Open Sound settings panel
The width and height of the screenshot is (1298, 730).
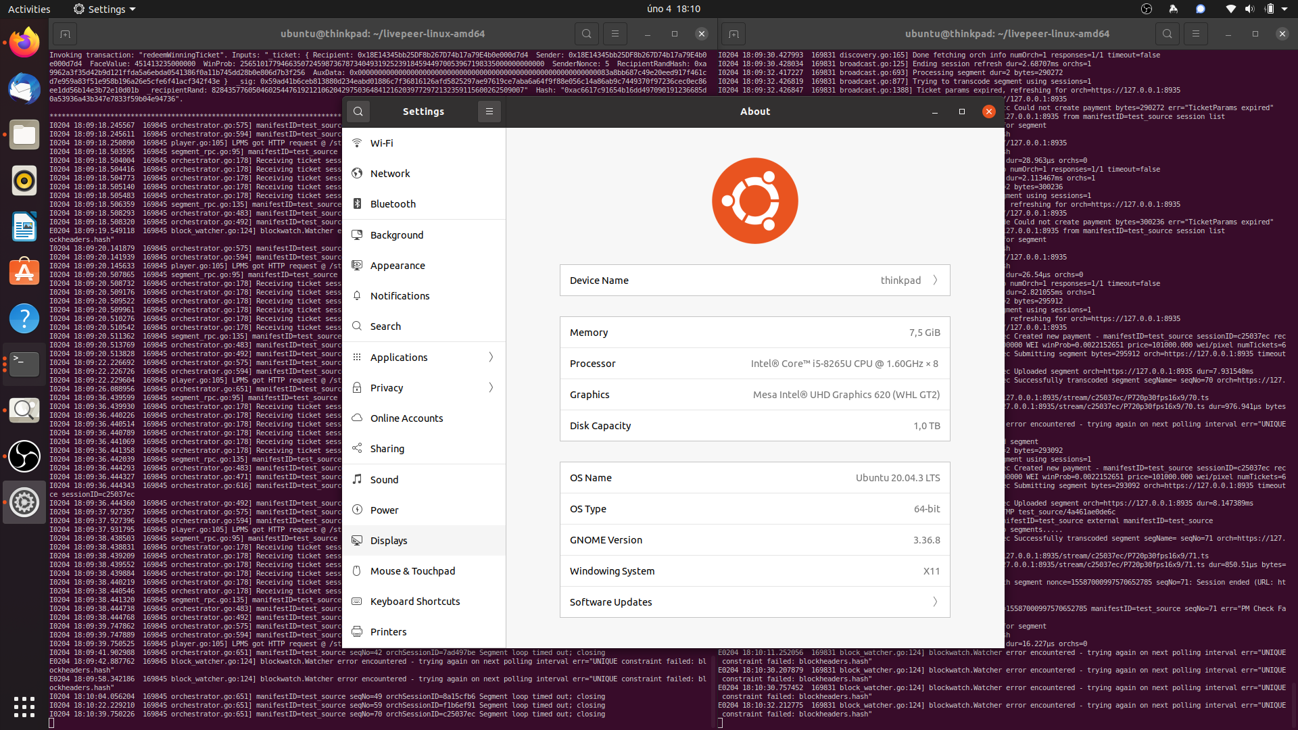pyautogui.click(x=385, y=479)
